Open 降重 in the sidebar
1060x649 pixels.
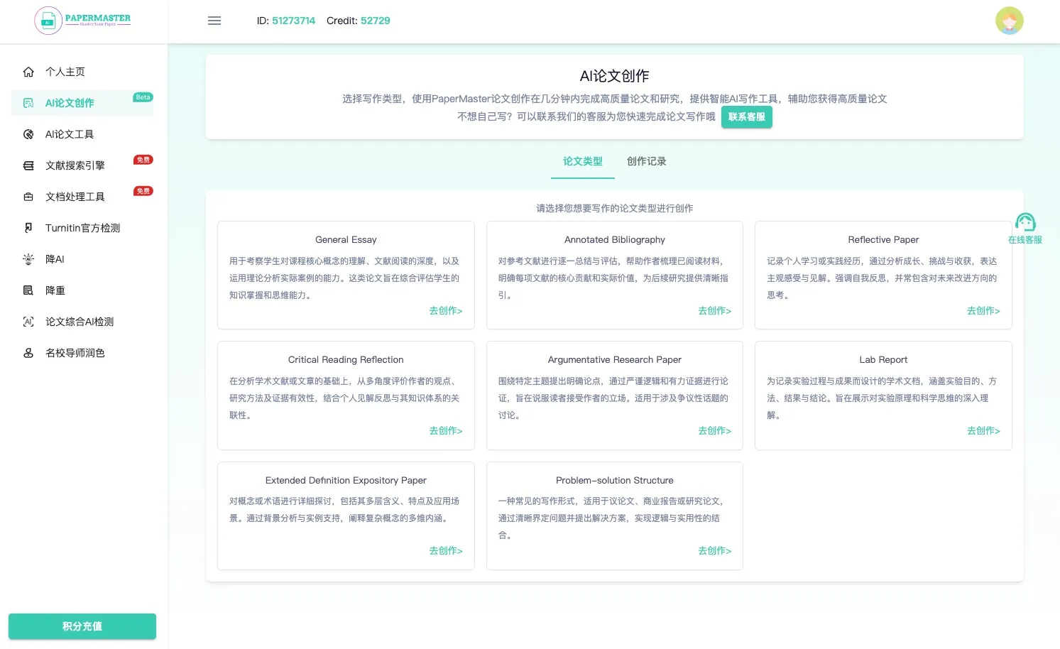[x=55, y=290]
